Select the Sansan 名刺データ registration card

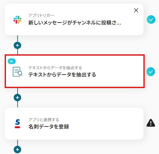point(74,124)
